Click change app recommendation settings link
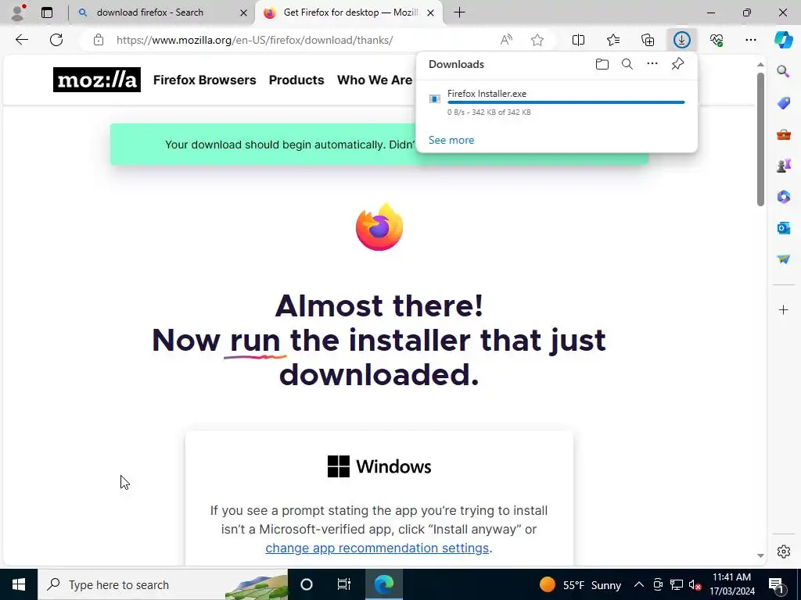The image size is (801, 600). (377, 548)
